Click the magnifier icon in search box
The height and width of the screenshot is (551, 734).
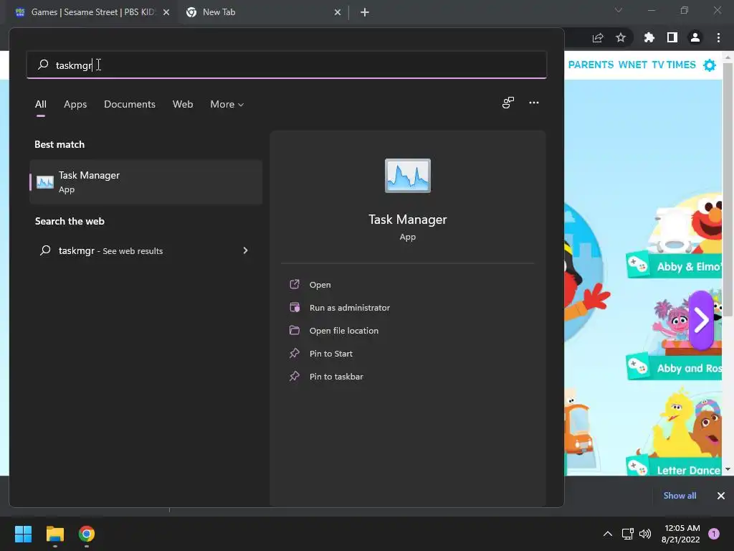coord(43,64)
